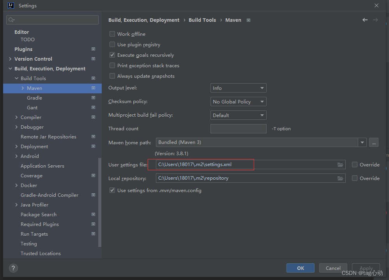389x280 pixels.
Task: Expand the Compiler tree node
Action: click(16, 117)
